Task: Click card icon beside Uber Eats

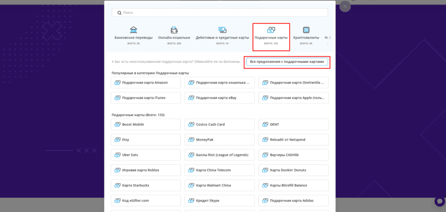Action: tap(118, 155)
